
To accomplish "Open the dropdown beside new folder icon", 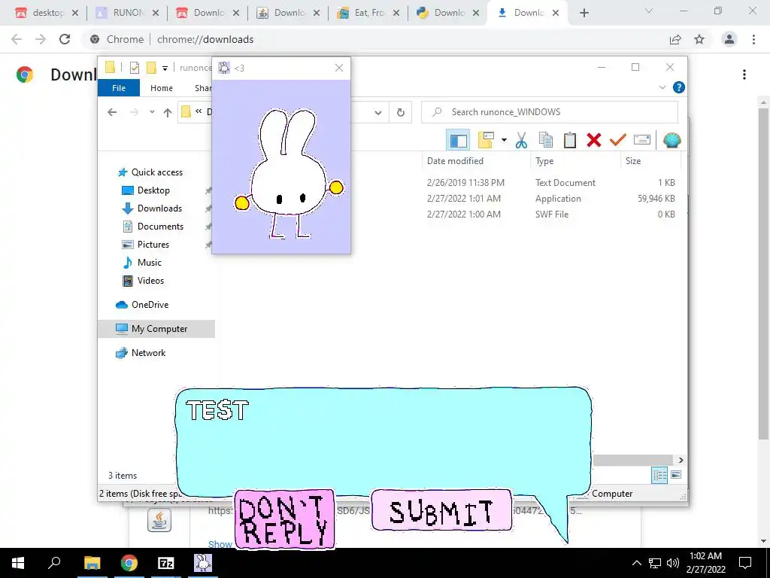I will (x=504, y=140).
